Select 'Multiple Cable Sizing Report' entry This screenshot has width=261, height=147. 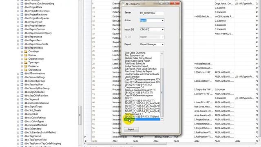tap(138, 58)
